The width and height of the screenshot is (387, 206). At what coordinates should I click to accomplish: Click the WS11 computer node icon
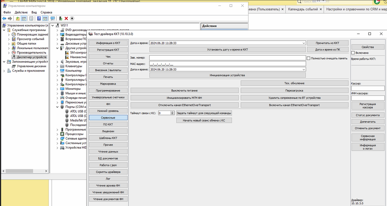(57, 25)
